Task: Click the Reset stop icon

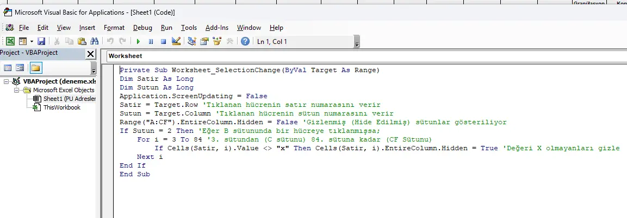Action: [163, 41]
